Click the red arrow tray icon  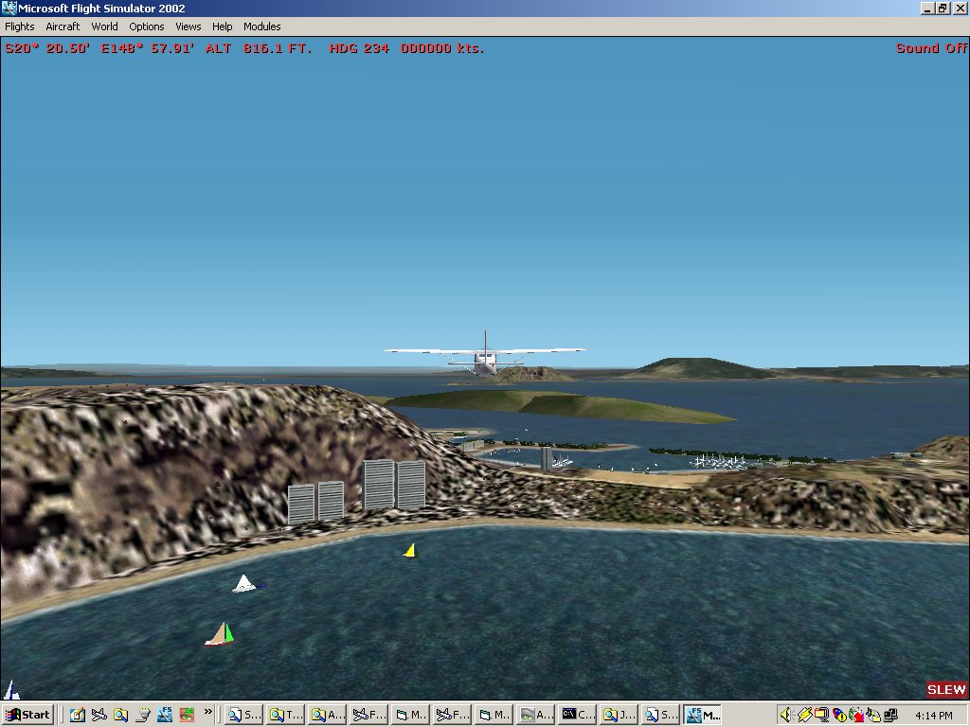coord(856,716)
